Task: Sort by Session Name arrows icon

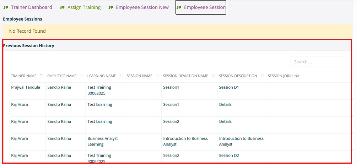Action: (x=157, y=76)
